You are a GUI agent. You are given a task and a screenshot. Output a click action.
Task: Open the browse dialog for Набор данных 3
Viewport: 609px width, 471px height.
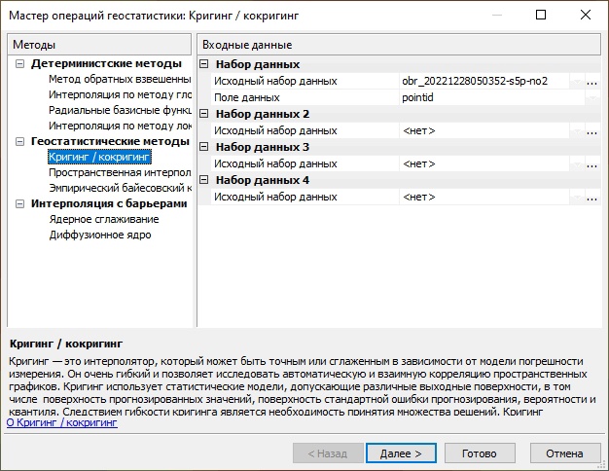(592, 164)
